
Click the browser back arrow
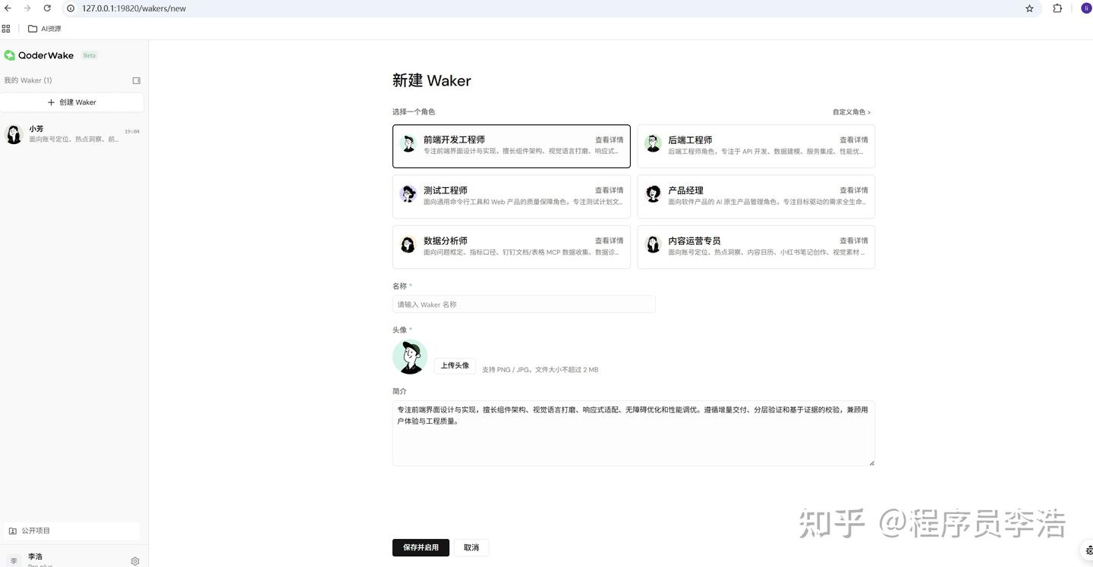click(x=8, y=8)
